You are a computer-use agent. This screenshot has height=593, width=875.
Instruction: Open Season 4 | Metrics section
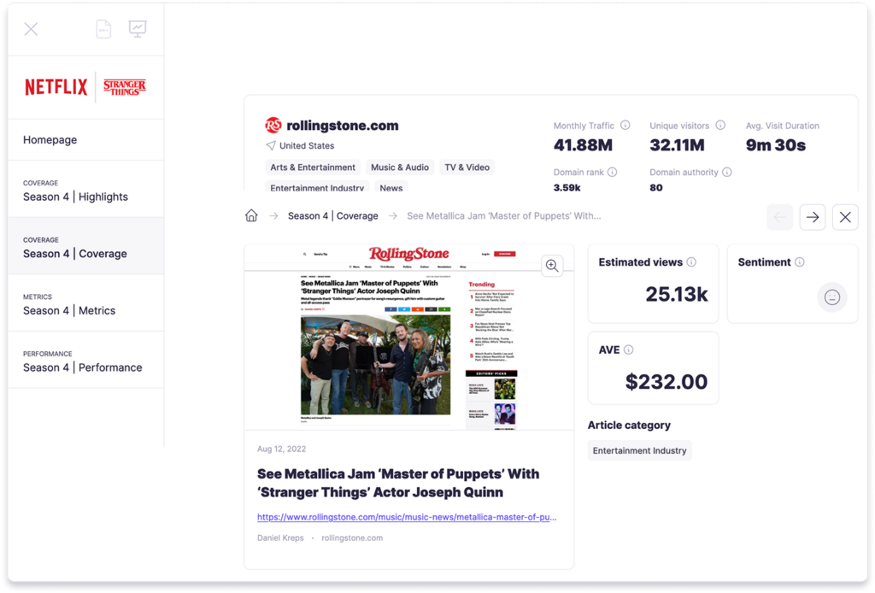[x=69, y=310]
